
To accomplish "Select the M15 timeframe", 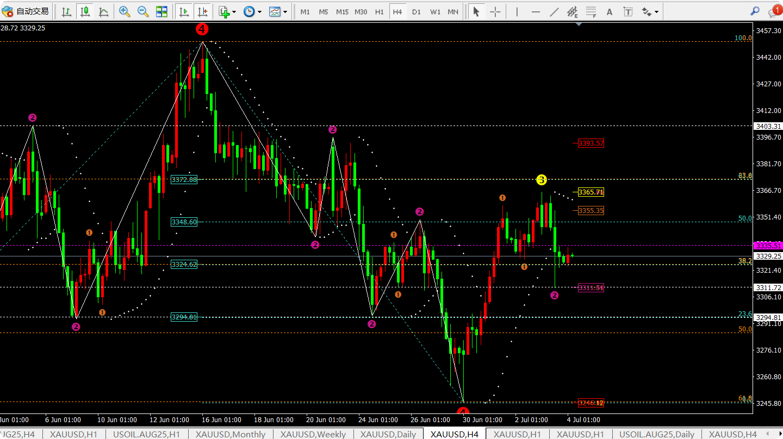I will (342, 11).
